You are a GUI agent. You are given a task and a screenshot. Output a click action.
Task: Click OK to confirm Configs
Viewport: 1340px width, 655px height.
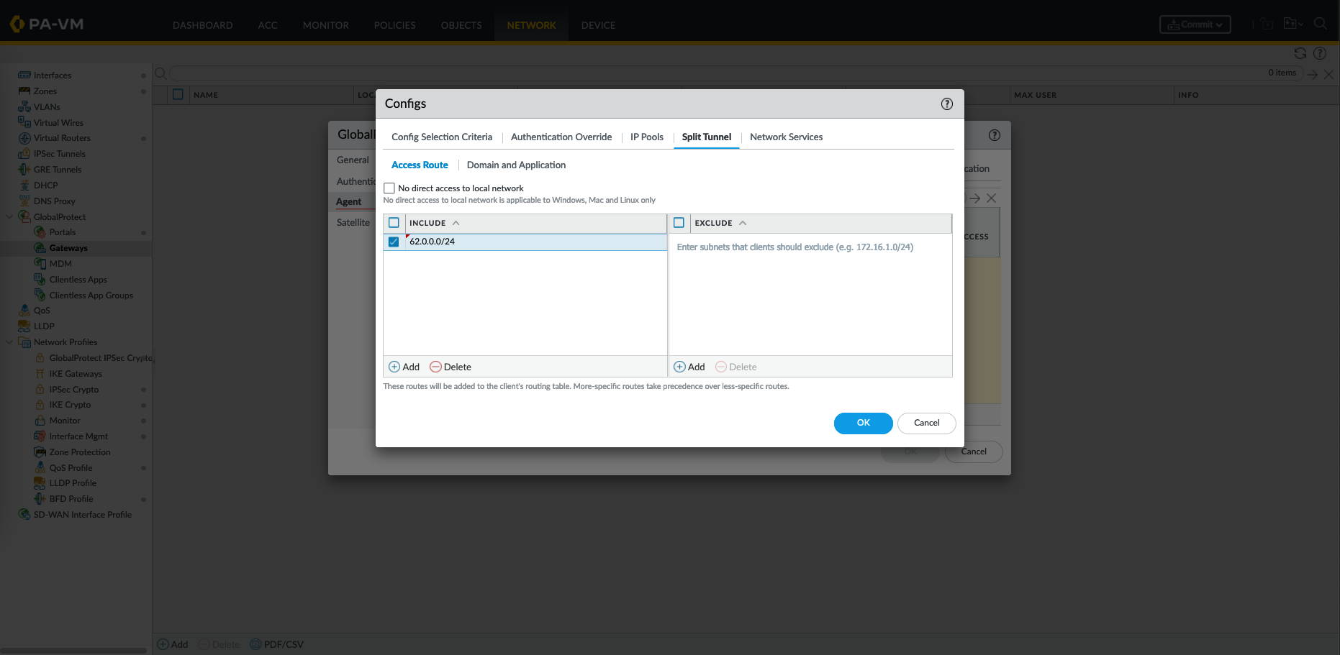click(x=863, y=423)
